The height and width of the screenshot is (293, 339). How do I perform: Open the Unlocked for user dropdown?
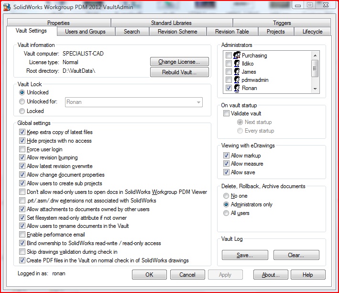[133, 102]
